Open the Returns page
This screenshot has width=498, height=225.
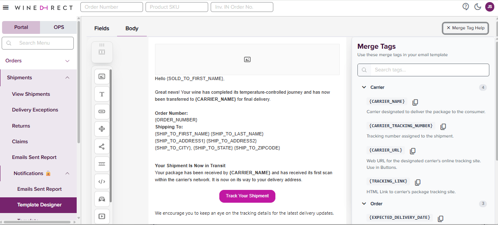coord(21,126)
